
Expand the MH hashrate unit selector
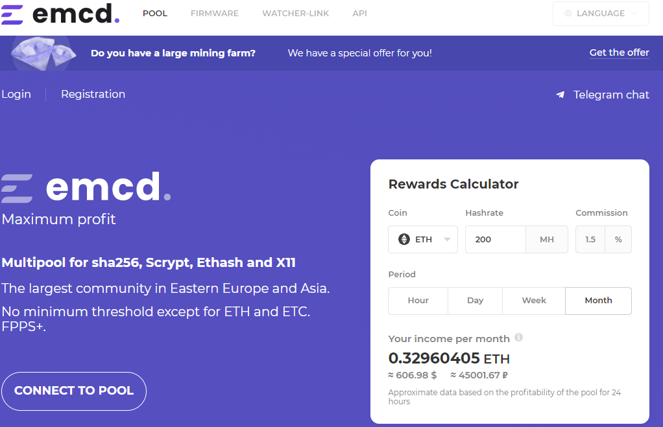(x=546, y=239)
